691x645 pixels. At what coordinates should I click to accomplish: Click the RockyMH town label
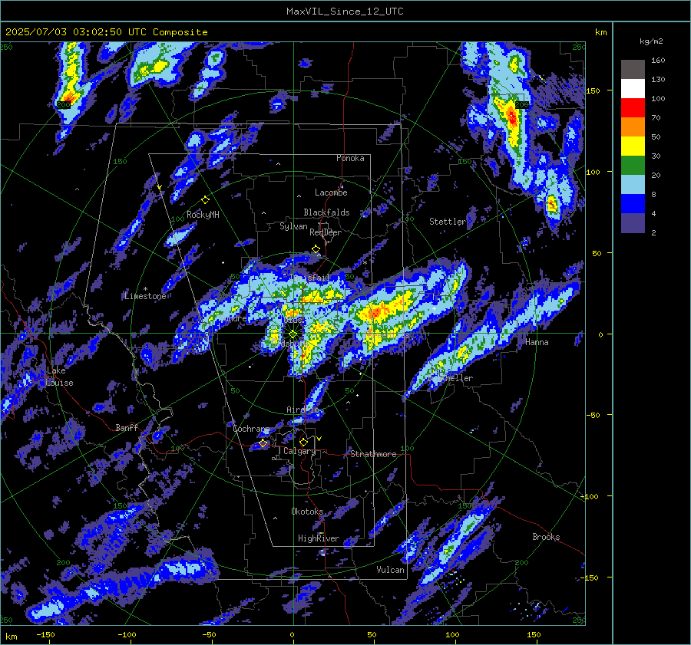(x=203, y=215)
